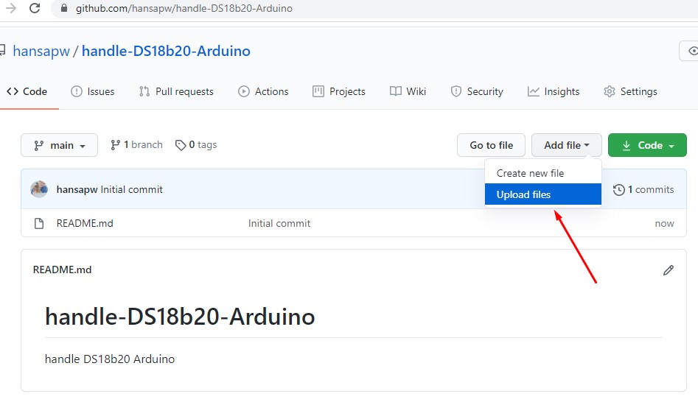Edit README with the pencil icon
The image size is (698, 405).
pyautogui.click(x=669, y=270)
